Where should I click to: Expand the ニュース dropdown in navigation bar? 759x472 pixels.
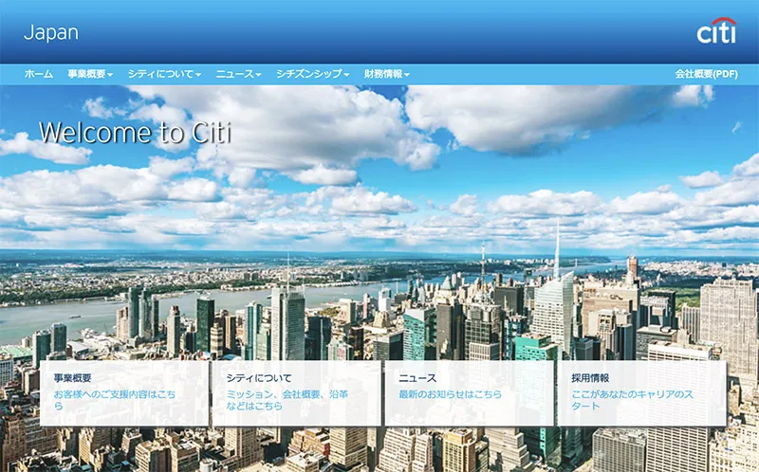238,74
